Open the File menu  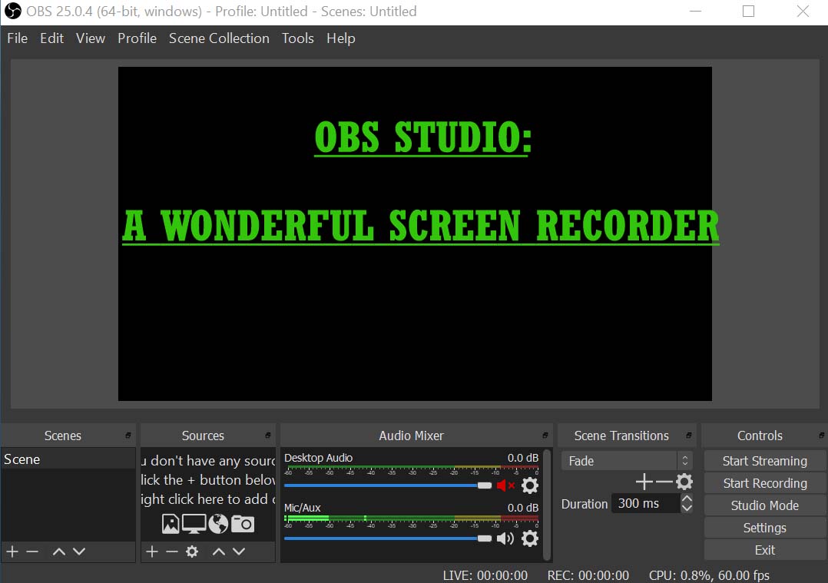coord(18,38)
